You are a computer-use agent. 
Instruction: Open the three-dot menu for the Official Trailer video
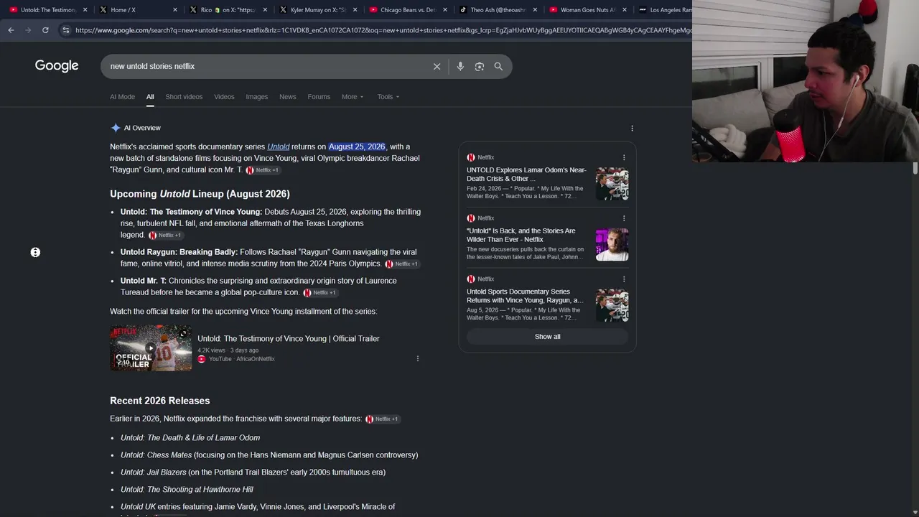tap(417, 359)
